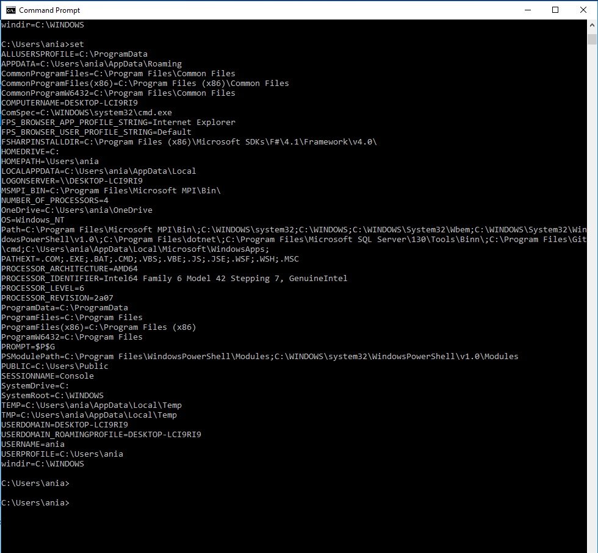This screenshot has width=598, height=553.
Task: Click the HOMEPATH=\Users\ania line
Action: tap(50, 161)
